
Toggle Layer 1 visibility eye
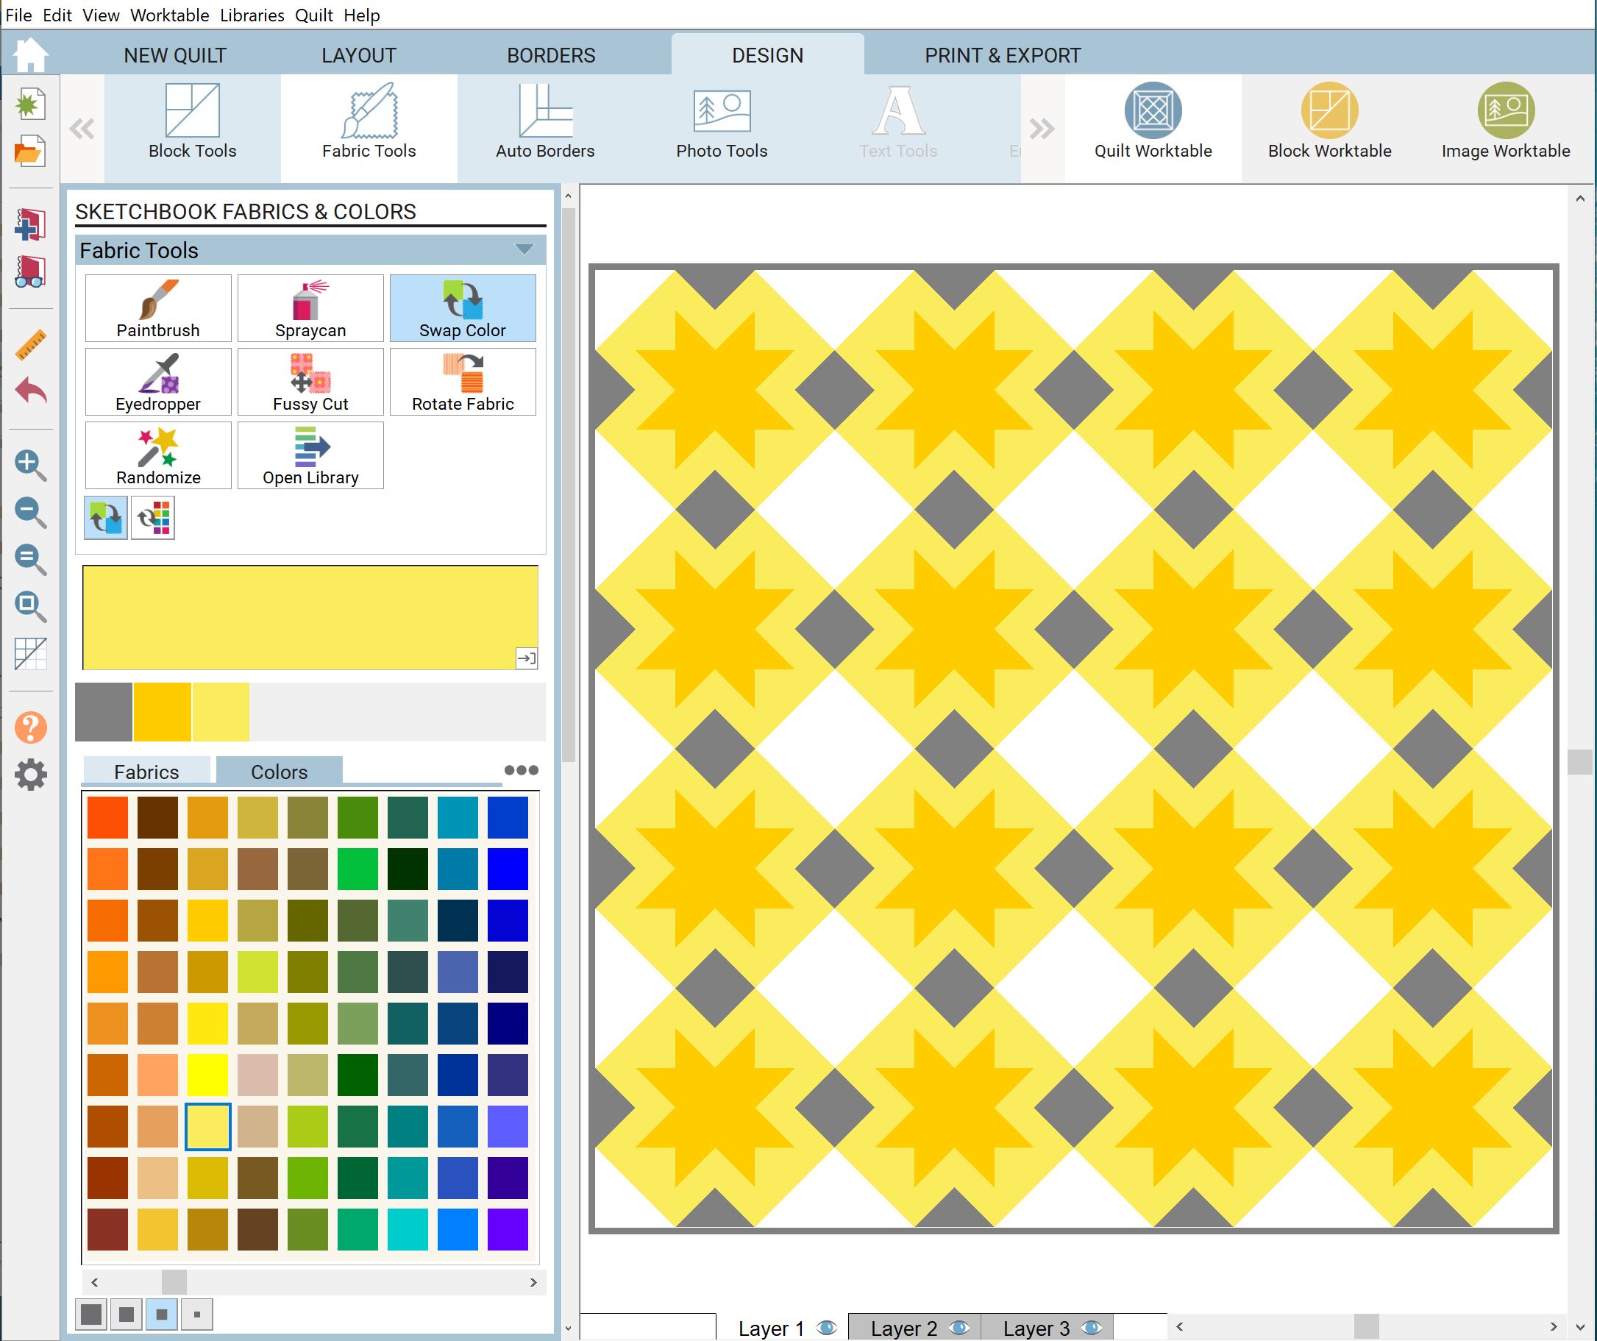coord(827,1327)
